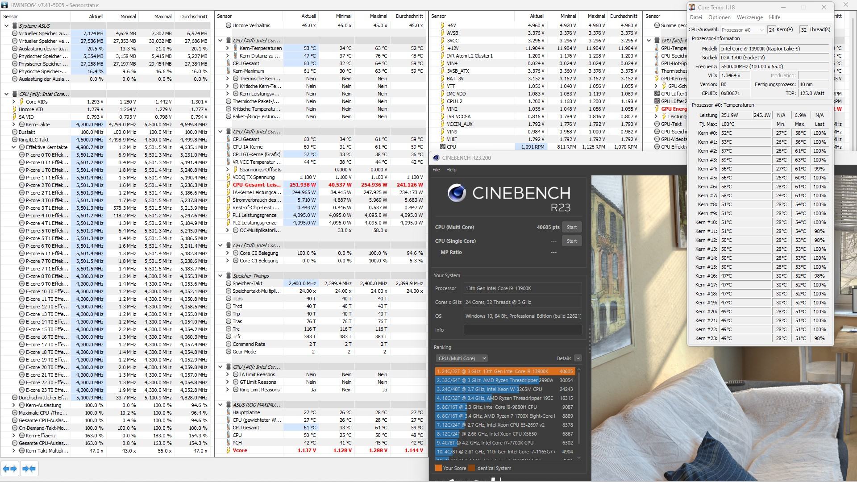Select the Intel Core i7-7700K ranking row
The image size is (857, 482).
[x=504, y=443]
